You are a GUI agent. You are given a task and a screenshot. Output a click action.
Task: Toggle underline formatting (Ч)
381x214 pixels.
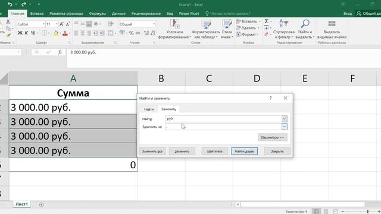pyautogui.click(x=33, y=33)
